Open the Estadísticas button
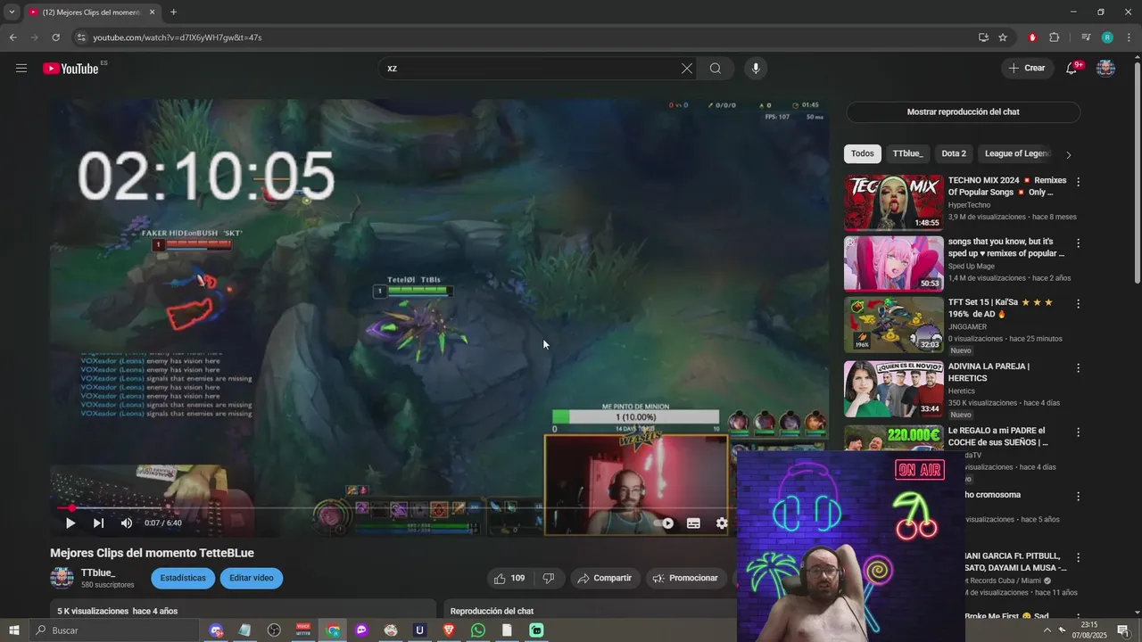Image resolution: width=1142 pixels, height=642 pixels. [183, 578]
